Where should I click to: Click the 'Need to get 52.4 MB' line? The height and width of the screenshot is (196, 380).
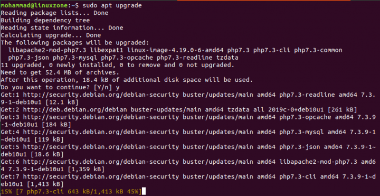pos(60,72)
